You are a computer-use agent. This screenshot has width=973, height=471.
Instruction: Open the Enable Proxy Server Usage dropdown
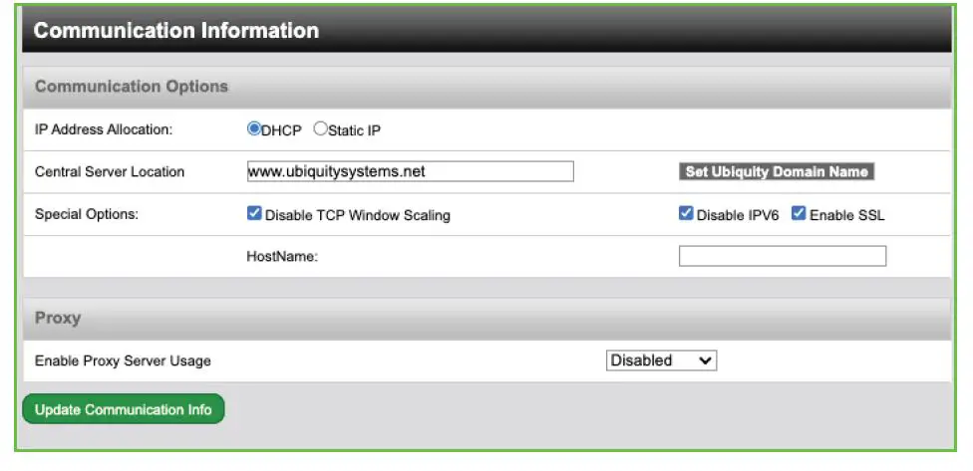click(x=661, y=360)
